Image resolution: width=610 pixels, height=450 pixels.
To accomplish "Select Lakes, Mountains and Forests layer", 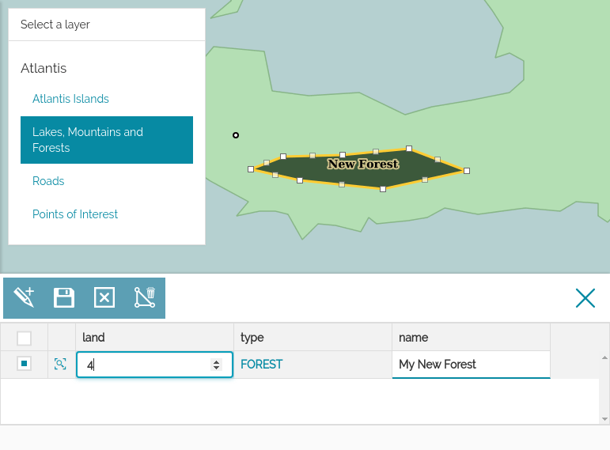I will (107, 140).
